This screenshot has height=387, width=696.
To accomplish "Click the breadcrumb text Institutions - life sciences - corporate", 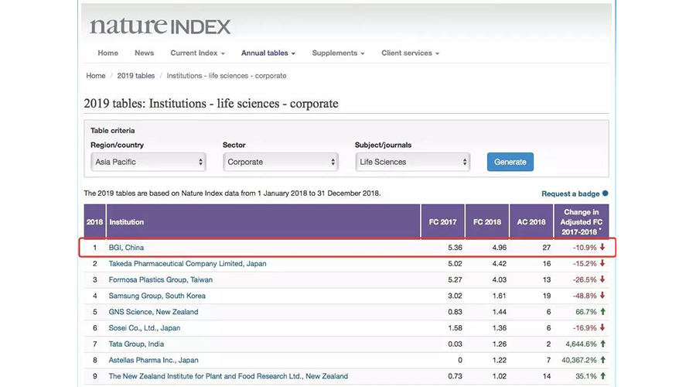I will click(x=227, y=76).
